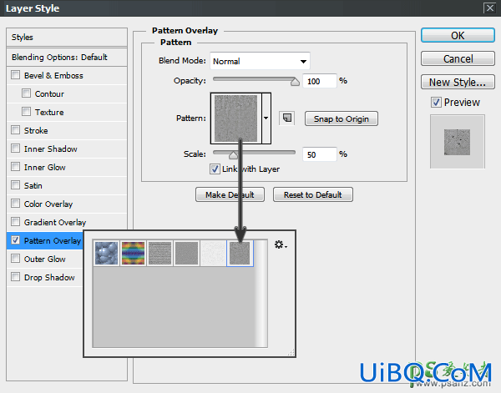
Task: Enable the Contour checkbox
Action: coord(26,93)
